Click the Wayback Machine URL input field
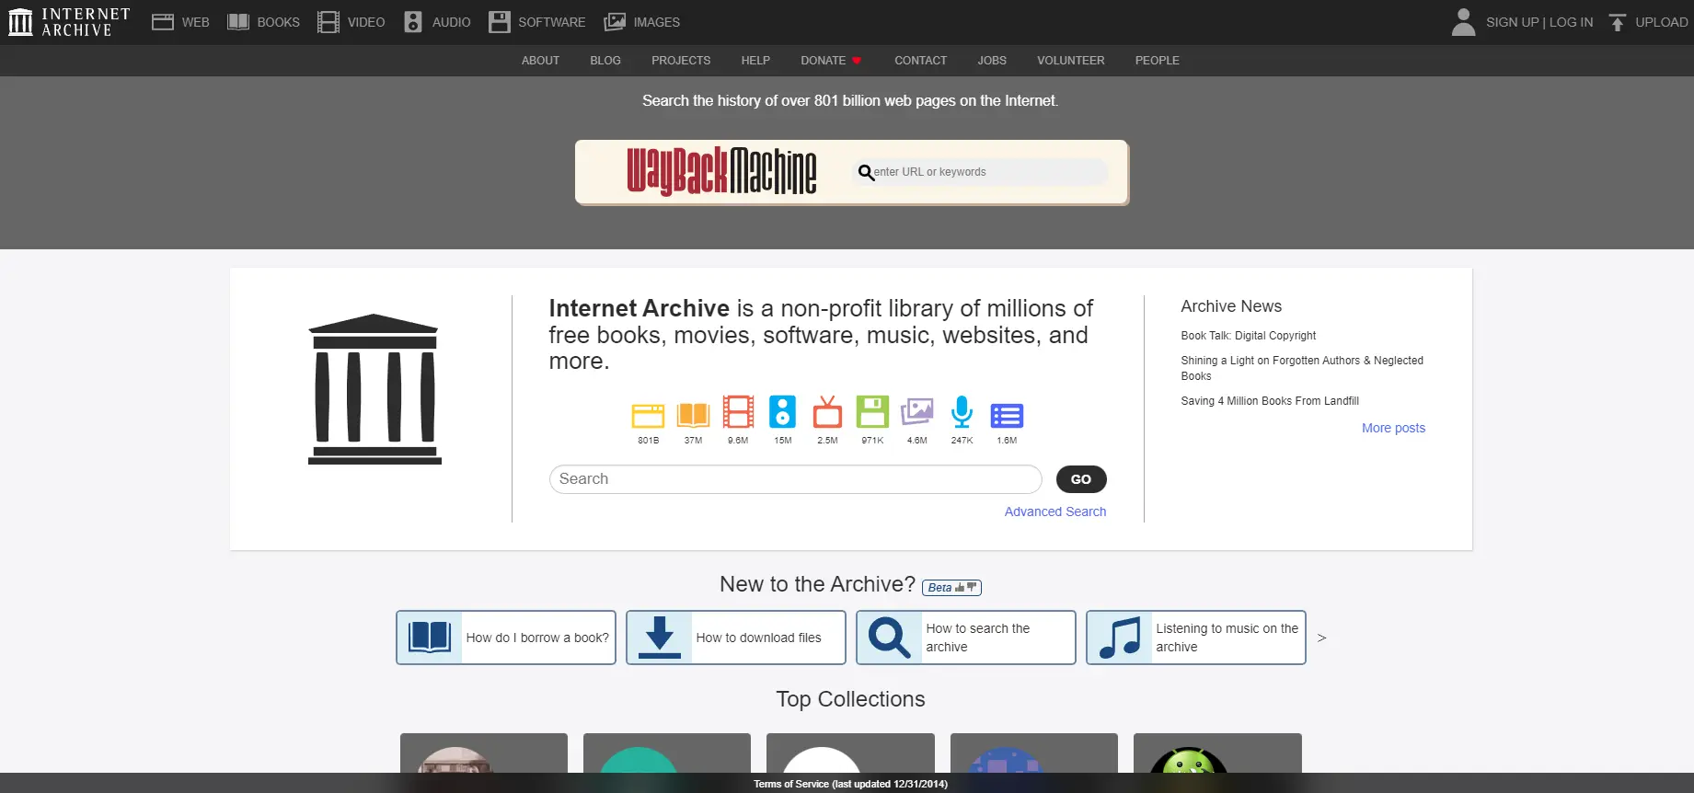Viewport: 1694px width, 793px height. [x=985, y=172]
